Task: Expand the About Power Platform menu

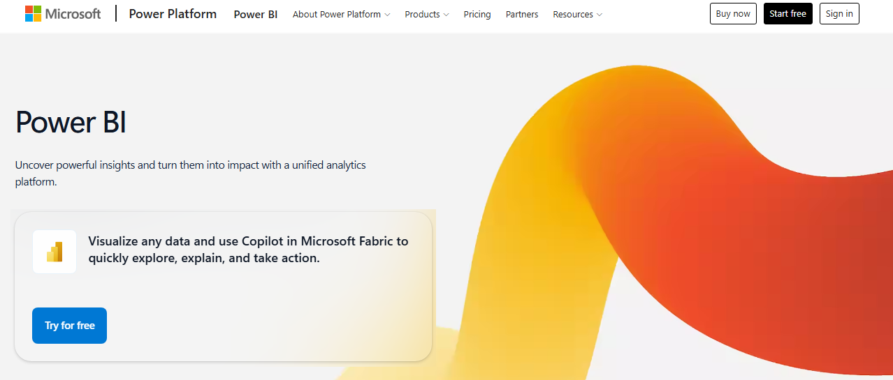Action: click(x=342, y=14)
